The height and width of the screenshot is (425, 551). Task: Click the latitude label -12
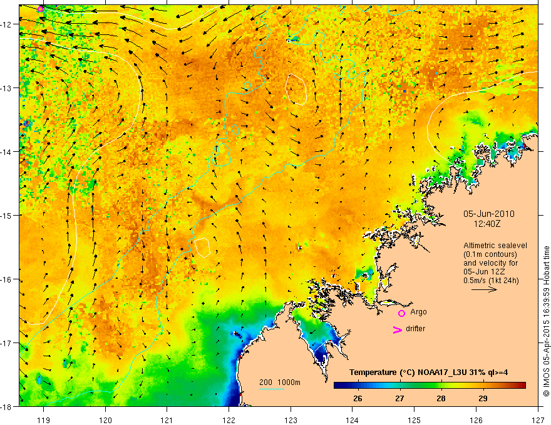pyautogui.click(x=7, y=24)
